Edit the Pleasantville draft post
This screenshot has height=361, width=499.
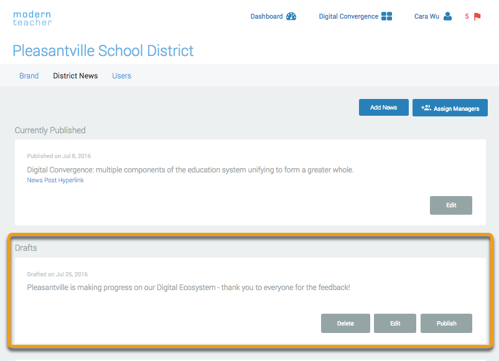pyautogui.click(x=395, y=324)
